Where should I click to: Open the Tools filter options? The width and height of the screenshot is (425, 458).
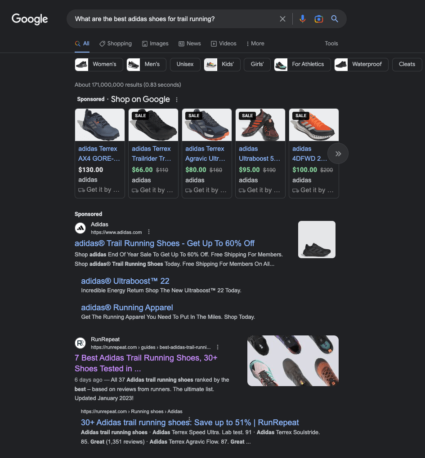pos(331,44)
